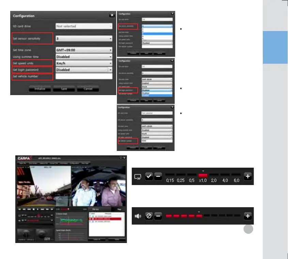Skip to last frame in CARPA player
Screen dimensions: 288x259
[x=52, y=209]
